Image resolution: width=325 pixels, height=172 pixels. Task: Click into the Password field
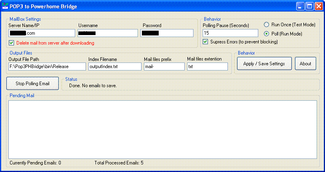point(167,33)
